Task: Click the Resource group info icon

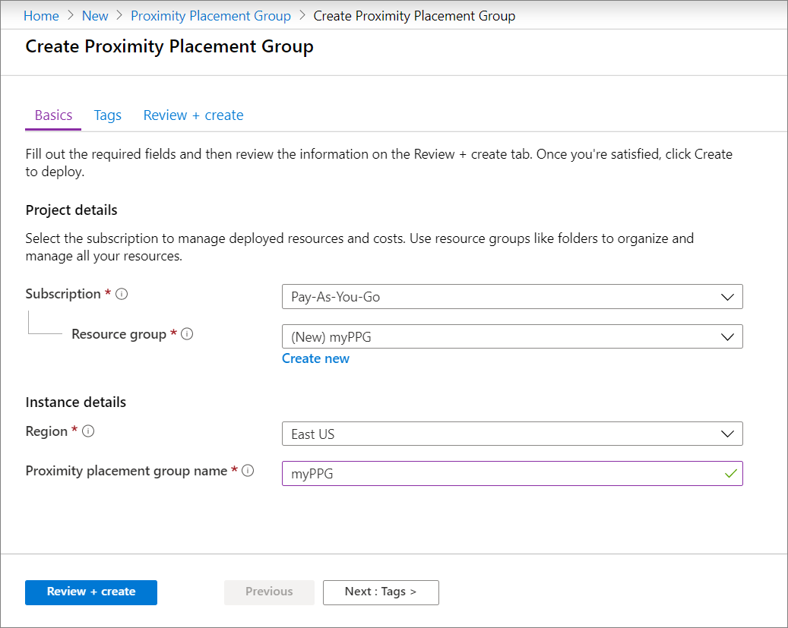Action: [188, 334]
